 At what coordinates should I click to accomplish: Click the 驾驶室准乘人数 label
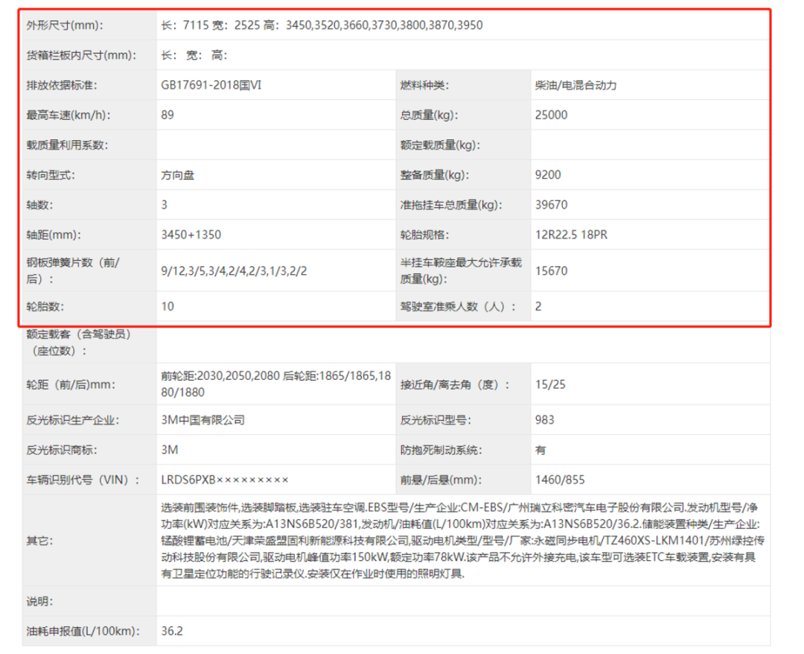tap(457, 307)
